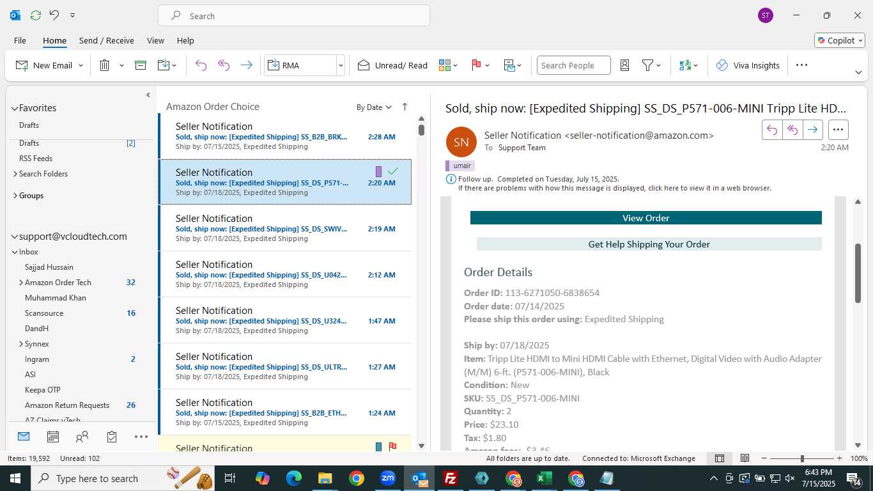This screenshot has height=491, width=873.
Task: Open the 2:28 AM Seller Notification email
Action: point(285,136)
